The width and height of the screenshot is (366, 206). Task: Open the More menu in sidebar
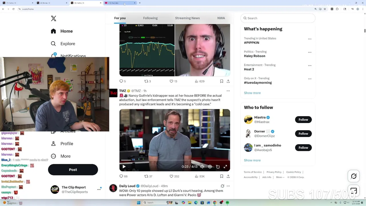[x=61, y=156]
